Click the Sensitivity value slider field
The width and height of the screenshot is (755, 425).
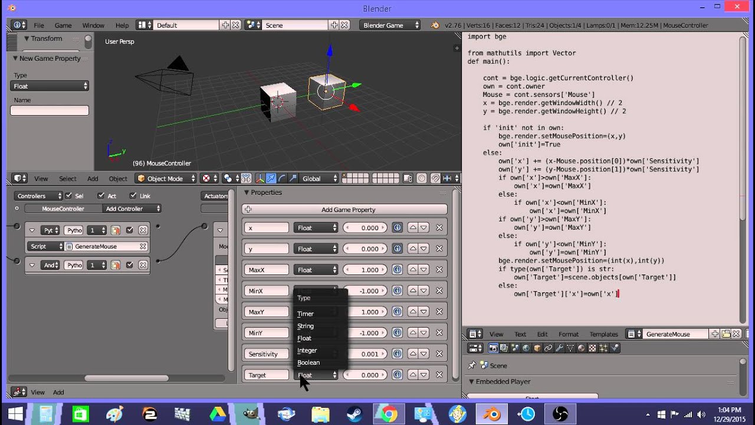click(x=365, y=354)
